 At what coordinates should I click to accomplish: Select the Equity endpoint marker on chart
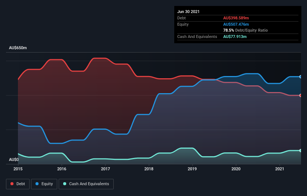click(x=301, y=77)
